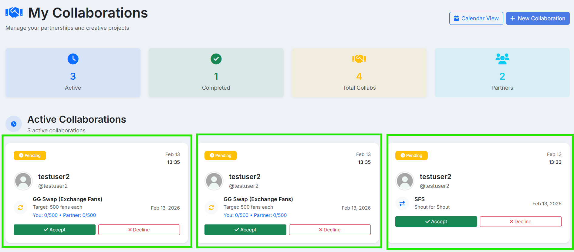Image resolution: width=574 pixels, height=252 pixels.
Task: Open the Calendar View
Action: (x=476, y=18)
